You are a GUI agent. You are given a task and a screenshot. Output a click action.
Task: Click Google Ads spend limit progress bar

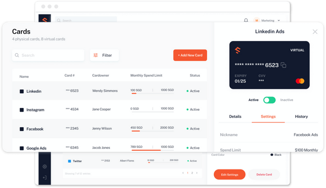pyautogui.click(x=153, y=150)
